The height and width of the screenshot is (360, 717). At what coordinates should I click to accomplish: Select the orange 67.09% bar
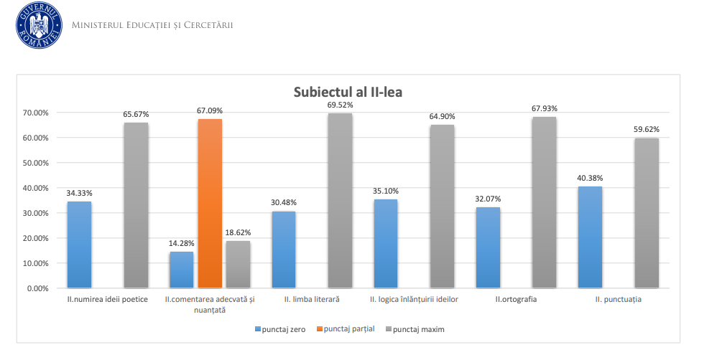point(210,204)
